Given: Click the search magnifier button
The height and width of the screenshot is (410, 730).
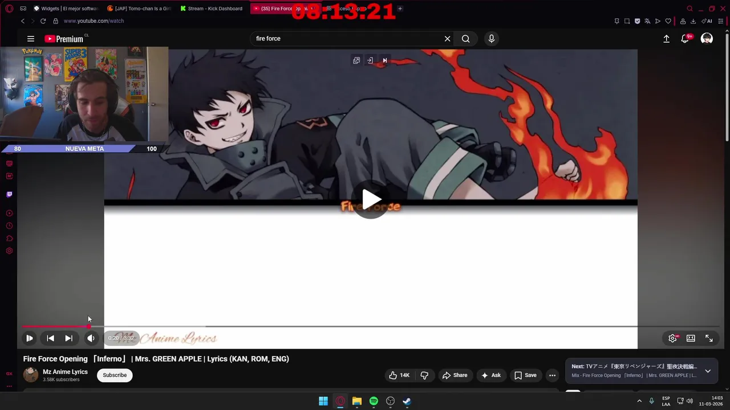Looking at the screenshot, I should [466, 39].
